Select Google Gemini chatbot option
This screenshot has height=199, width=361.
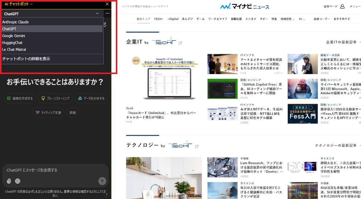(52, 36)
